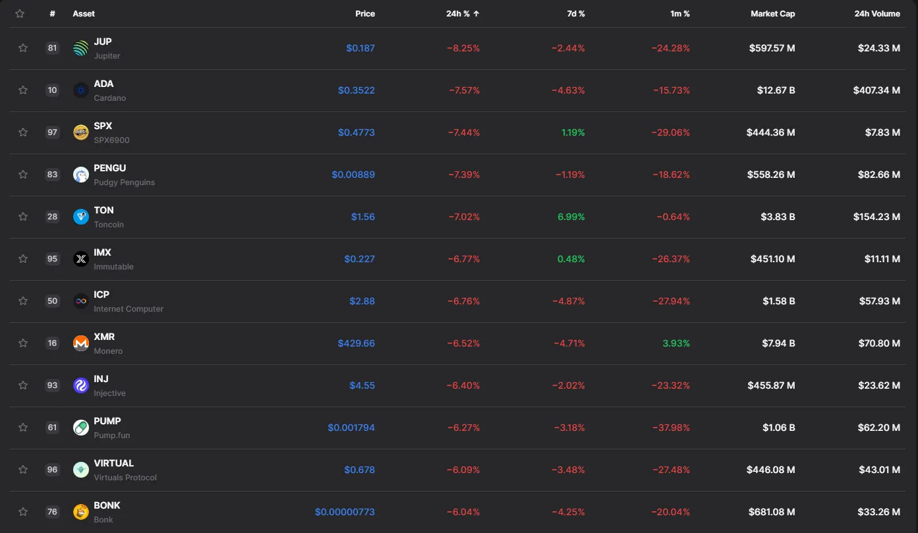918x533 pixels.
Task: Click the Pudgy Penguins PENGU icon
Action: 80,175
